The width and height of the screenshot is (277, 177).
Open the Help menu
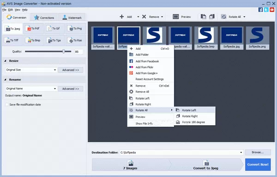[x=25, y=10]
